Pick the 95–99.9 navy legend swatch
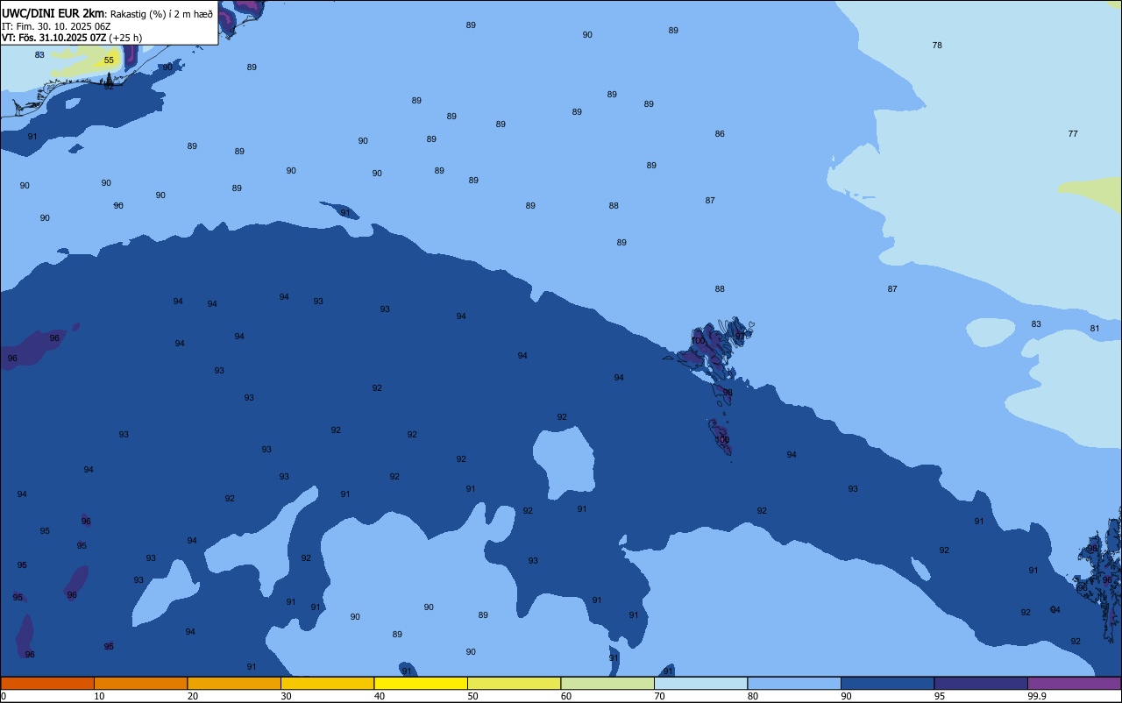 point(981,683)
